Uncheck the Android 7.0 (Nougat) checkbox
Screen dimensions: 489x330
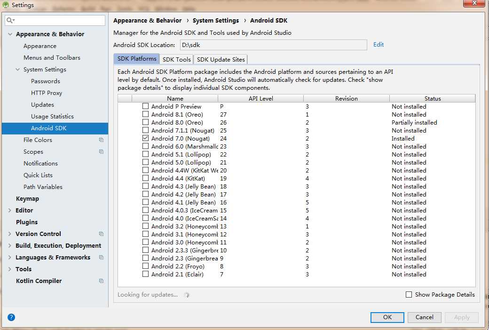click(145, 138)
